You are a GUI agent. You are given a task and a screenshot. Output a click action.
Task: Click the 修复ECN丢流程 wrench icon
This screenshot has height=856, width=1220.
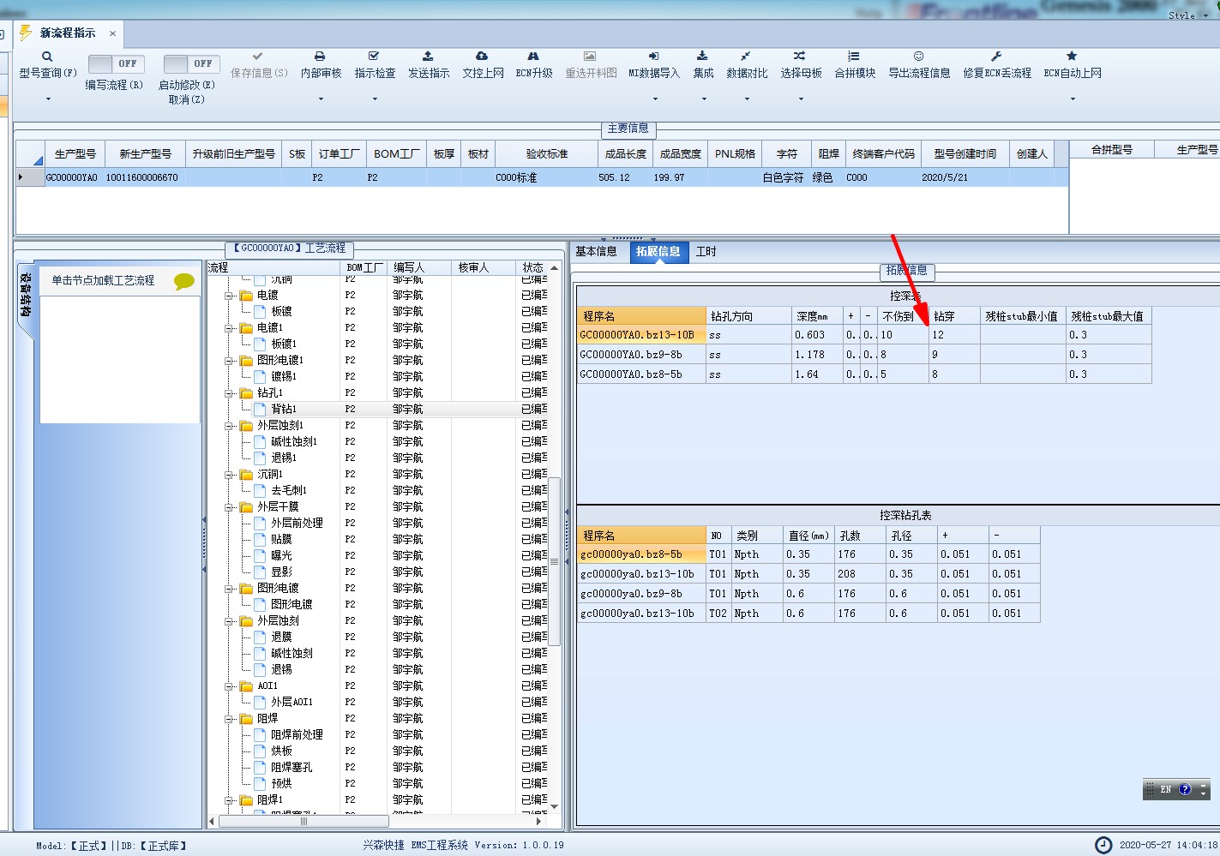point(996,57)
